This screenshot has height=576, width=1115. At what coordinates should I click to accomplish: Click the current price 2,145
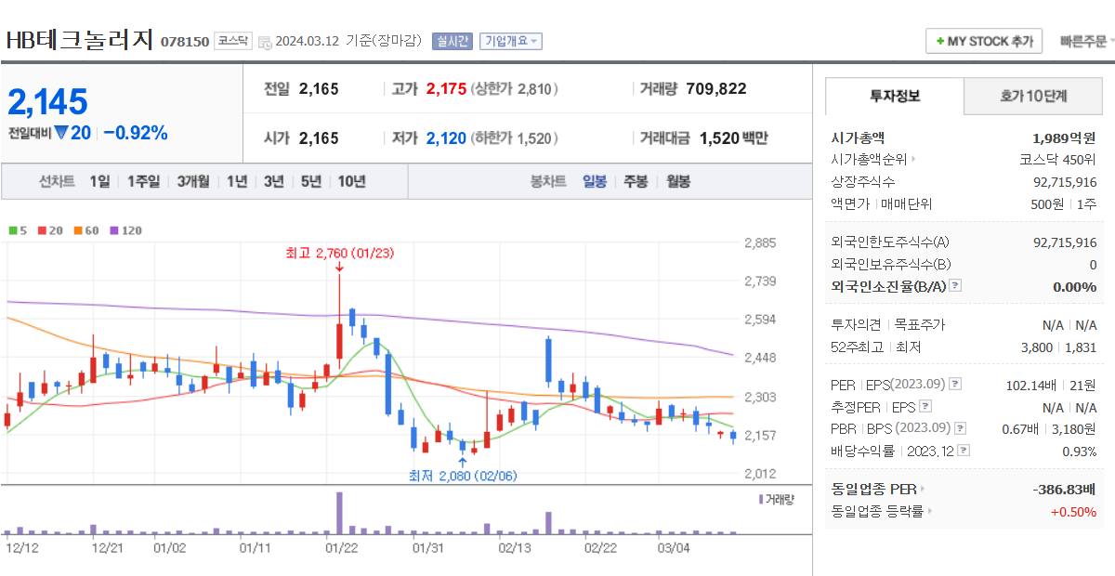48,101
